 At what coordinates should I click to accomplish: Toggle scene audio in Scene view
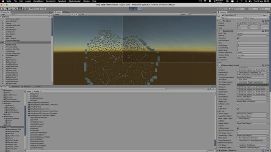tap(80, 14)
